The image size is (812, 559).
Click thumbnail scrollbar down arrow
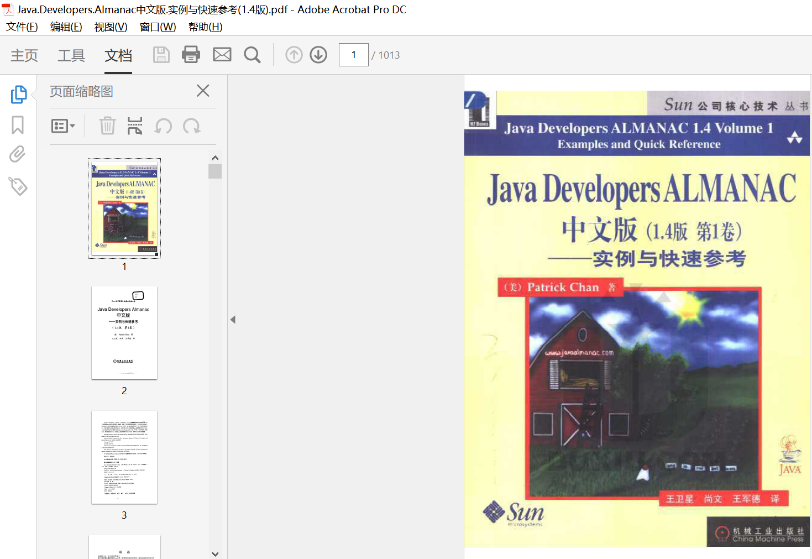click(215, 553)
